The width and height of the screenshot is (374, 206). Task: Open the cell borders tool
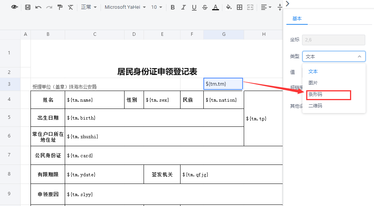pos(240,7)
